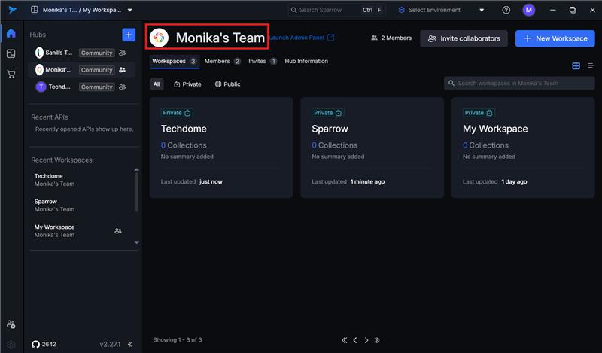
Task: Open the M user profile avatar
Action: tap(529, 10)
